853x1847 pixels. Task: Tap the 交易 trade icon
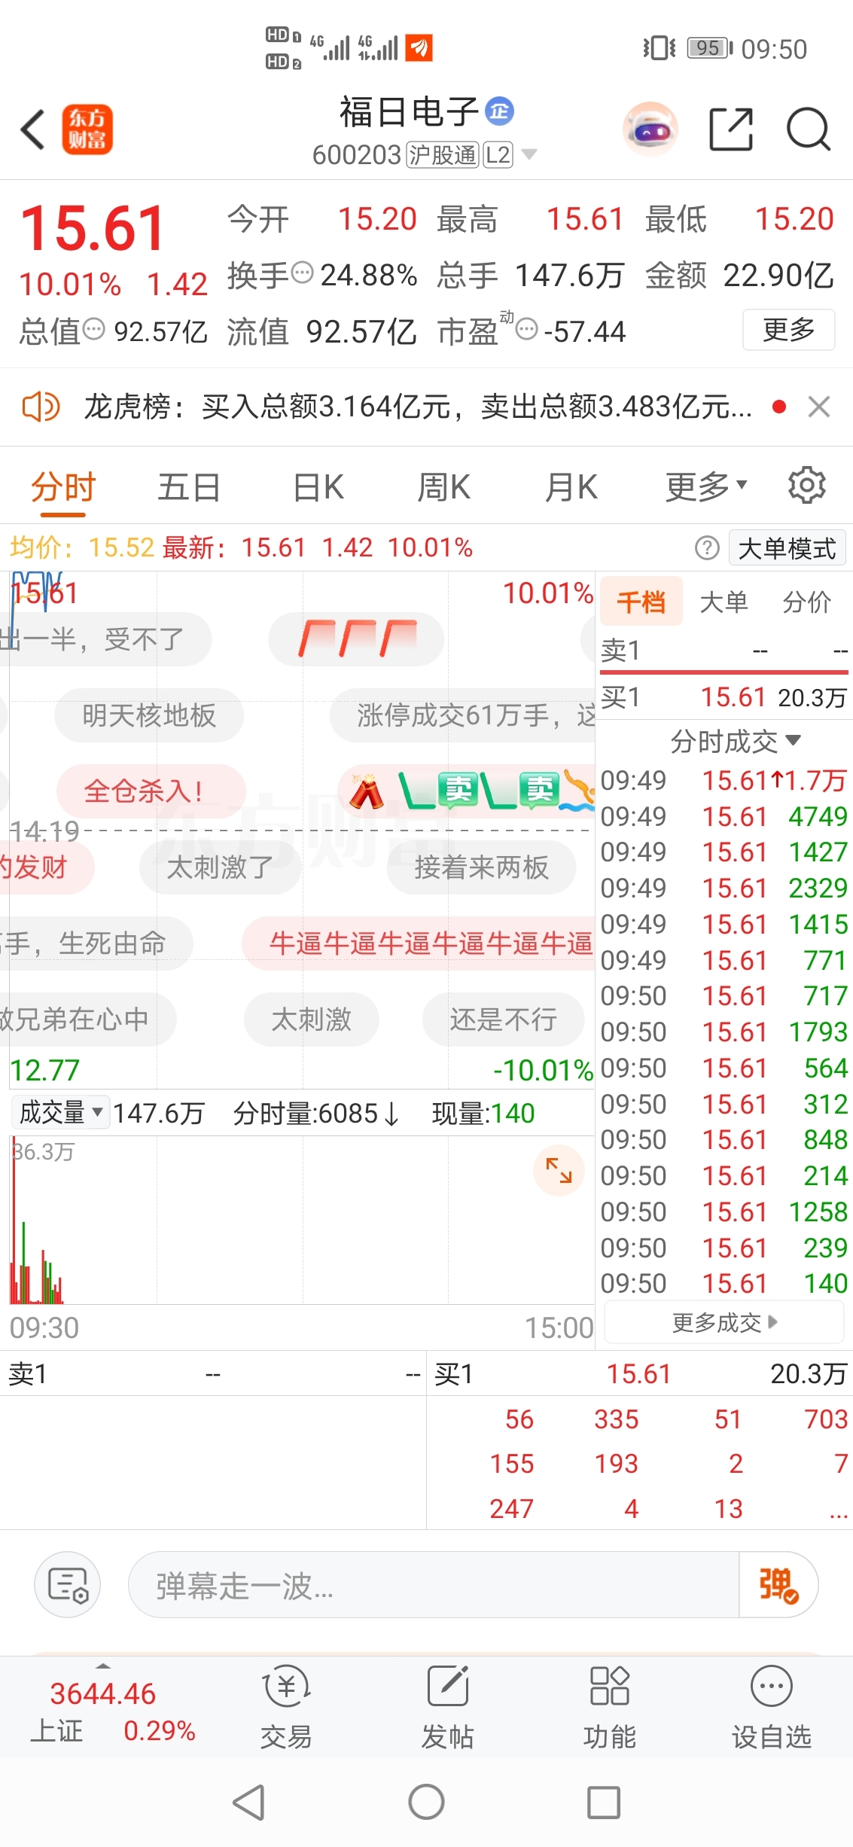pos(286,1707)
